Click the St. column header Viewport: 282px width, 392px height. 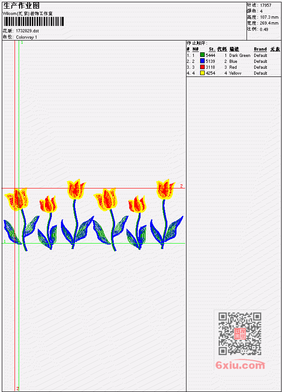pyautogui.click(x=212, y=49)
